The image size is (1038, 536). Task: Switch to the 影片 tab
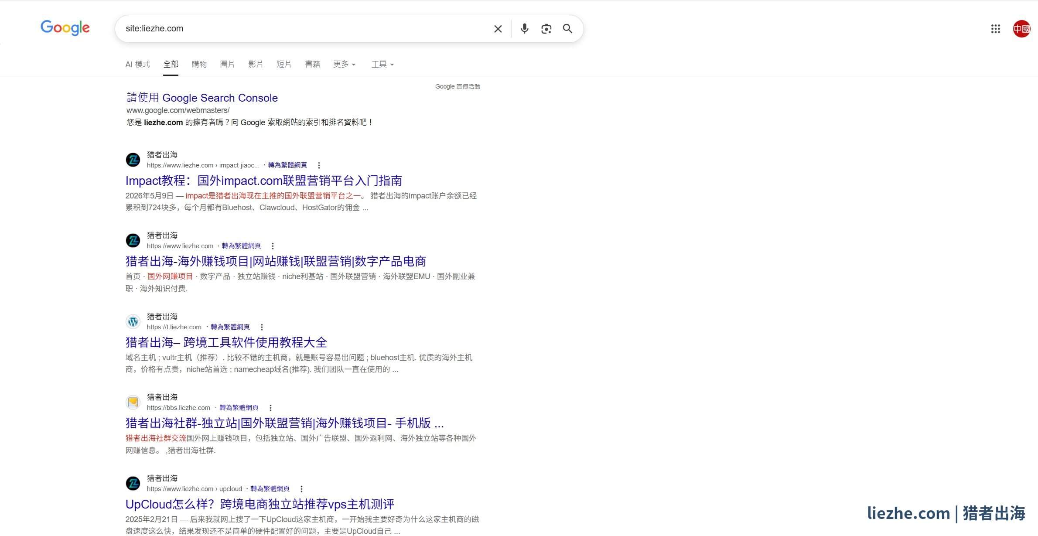(256, 64)
